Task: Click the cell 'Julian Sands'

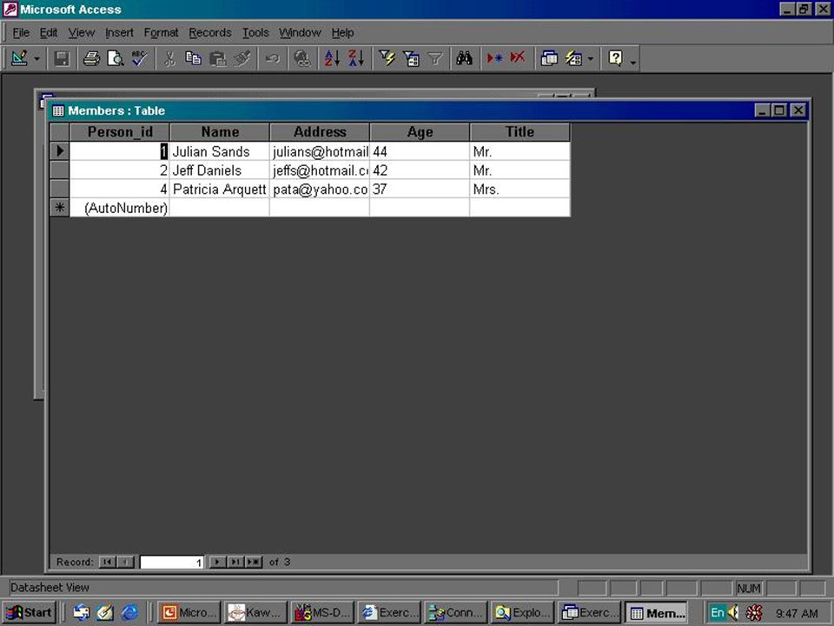Action: [x=219, y=151]
